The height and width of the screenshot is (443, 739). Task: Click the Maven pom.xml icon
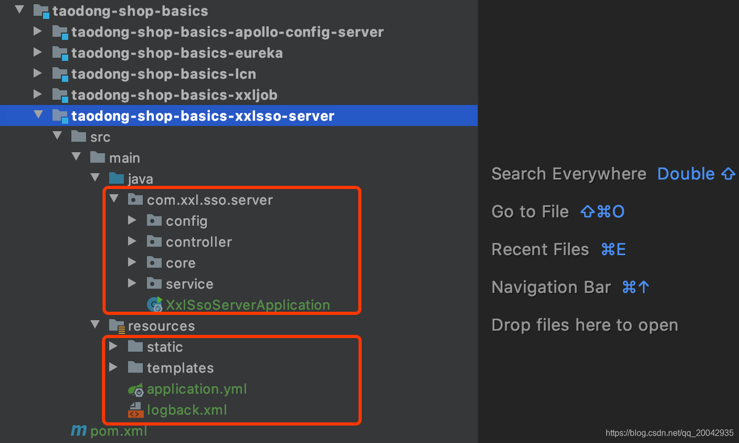point(79,430)
